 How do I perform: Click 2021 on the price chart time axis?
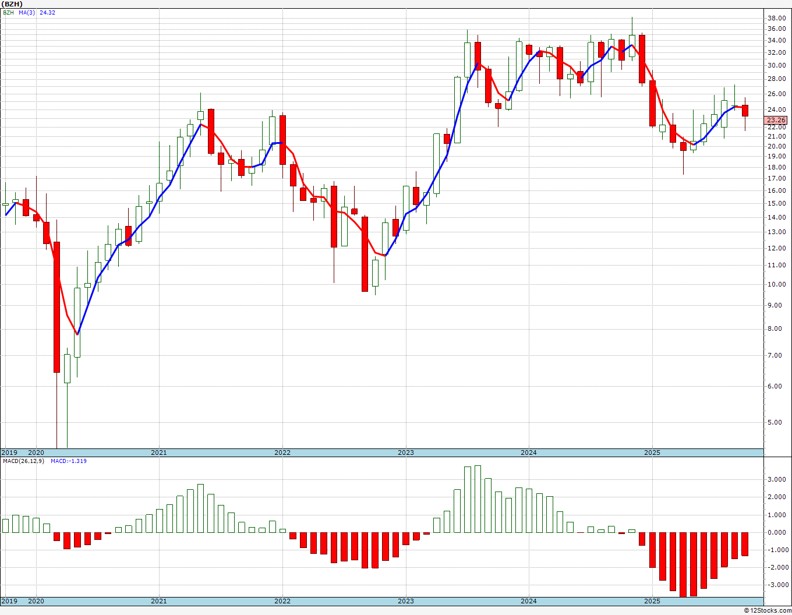[x=159, y=453]
